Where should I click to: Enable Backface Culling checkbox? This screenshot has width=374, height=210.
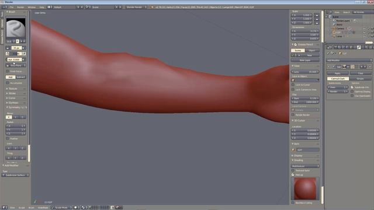coord(293,203)
